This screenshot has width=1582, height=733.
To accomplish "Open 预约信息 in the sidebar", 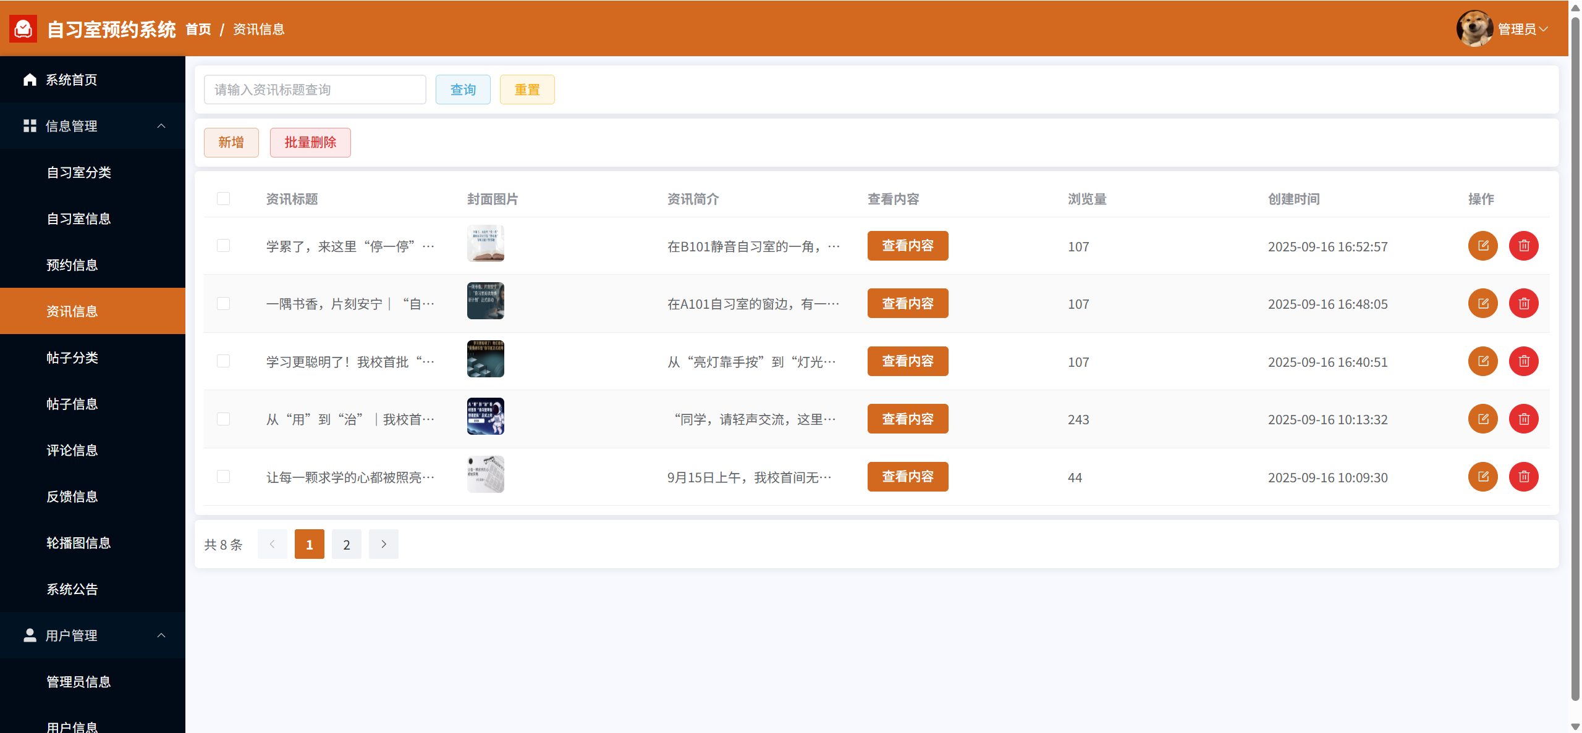I will (x=72, y=265).
